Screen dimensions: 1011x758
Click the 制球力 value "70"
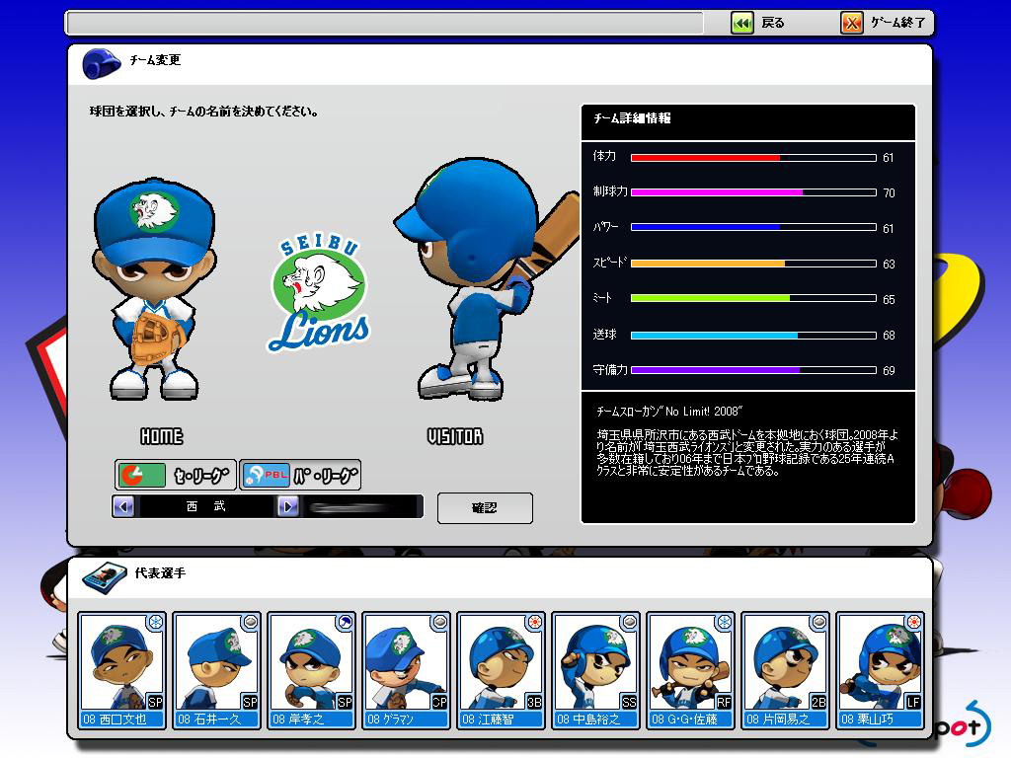coord(889,192)
